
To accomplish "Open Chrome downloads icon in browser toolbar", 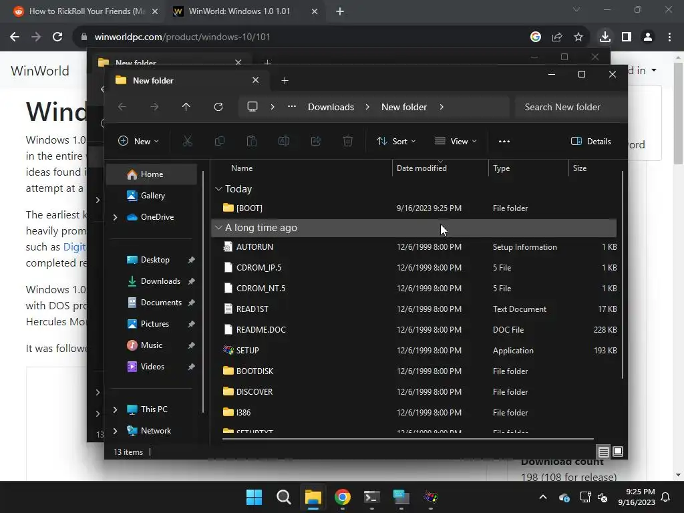I will coord(605,37).
